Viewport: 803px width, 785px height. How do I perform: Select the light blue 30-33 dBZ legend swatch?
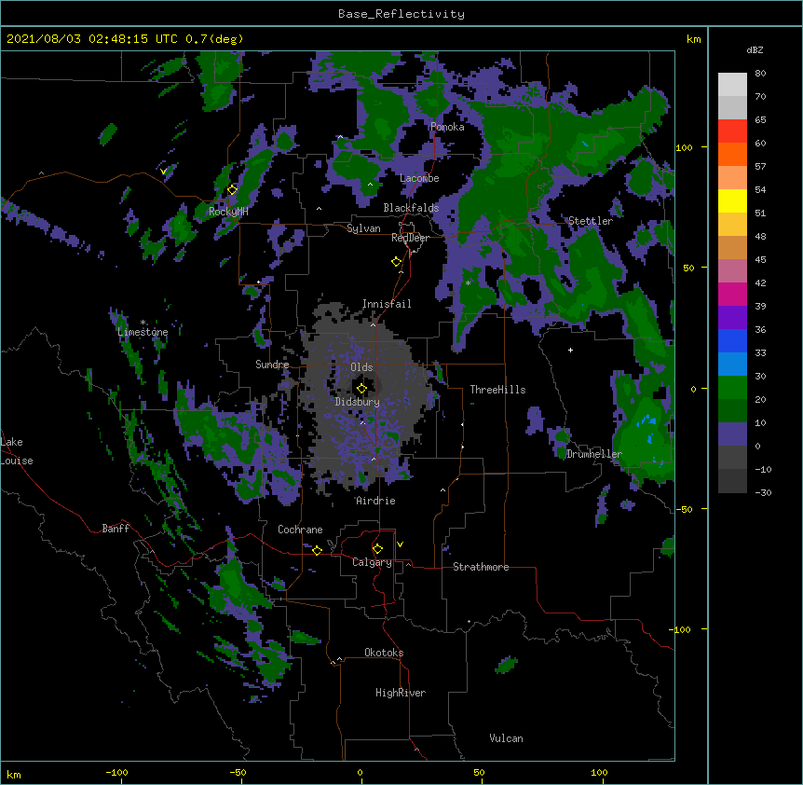tap(732, 365)
